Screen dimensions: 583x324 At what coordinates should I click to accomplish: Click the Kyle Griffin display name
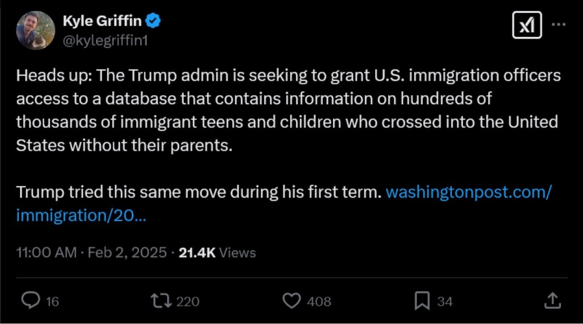click(x=102, y=22)
